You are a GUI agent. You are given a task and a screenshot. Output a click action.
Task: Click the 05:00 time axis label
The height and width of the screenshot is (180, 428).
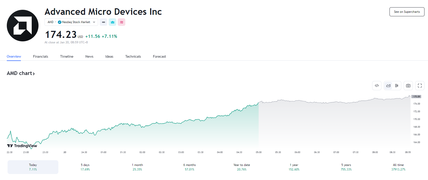[x=259, y=152]
